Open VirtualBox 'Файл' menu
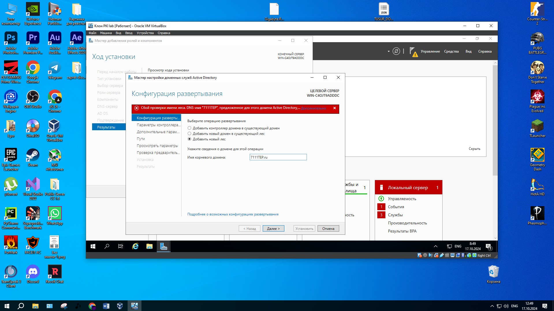Image resolution: width=554 pixels, height=311 pixels. [x=92, y=33]
